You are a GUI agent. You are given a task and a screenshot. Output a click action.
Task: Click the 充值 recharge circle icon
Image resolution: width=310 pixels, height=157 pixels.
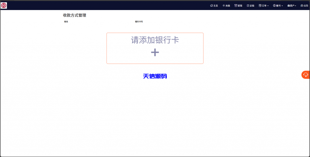(x=224, y=5)
